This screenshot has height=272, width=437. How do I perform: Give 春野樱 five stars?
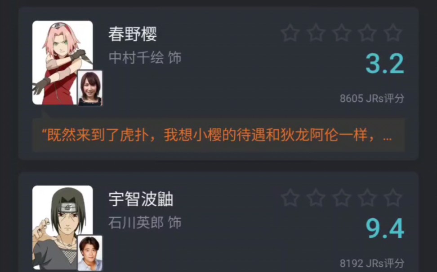(392, 33)
